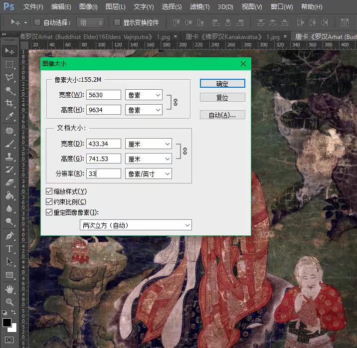This screenshot has height=348, width=357.
Task: Click the white background color swatch
Action: pos(13,329)
